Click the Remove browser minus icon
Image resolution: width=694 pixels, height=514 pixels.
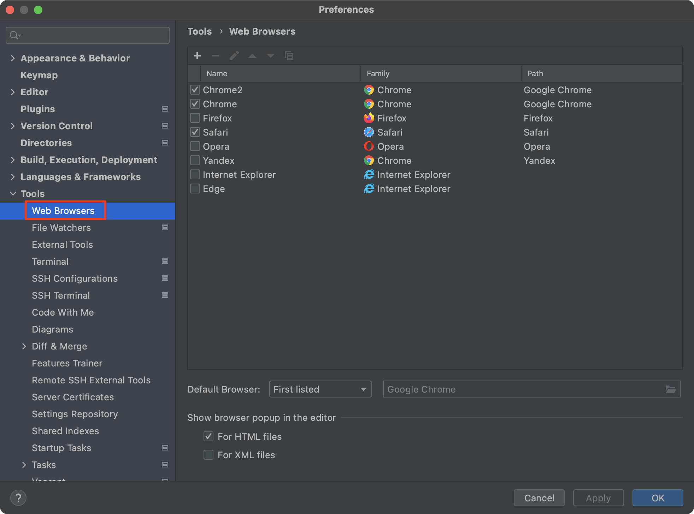coord(216,56)
